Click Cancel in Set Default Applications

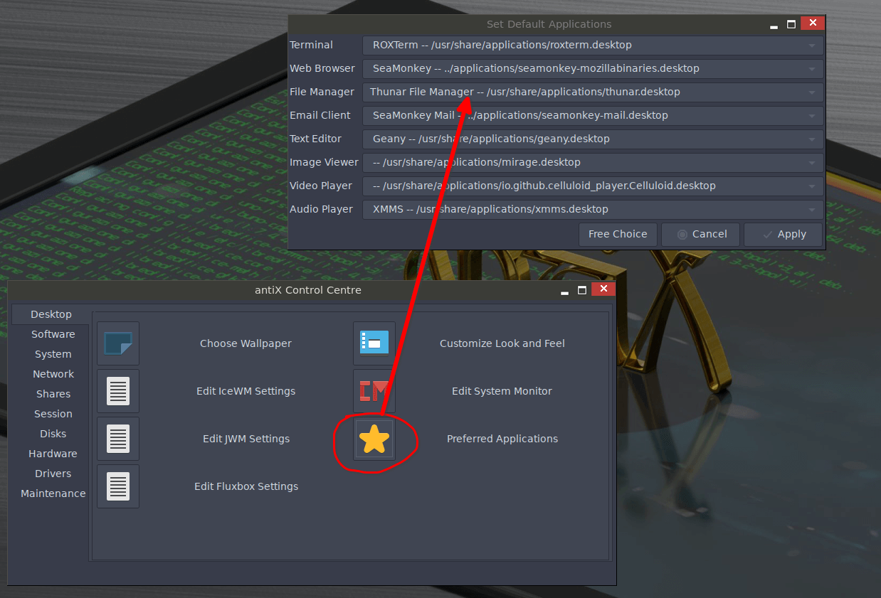[x=701, y=235]
